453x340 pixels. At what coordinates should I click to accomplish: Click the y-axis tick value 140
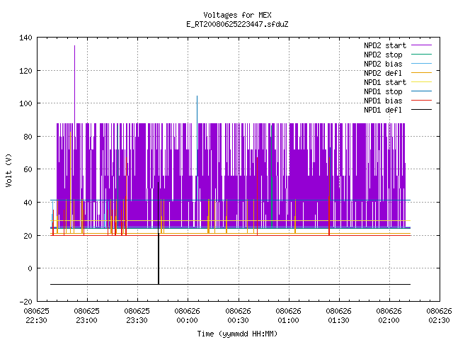click(x=25, y=38)
